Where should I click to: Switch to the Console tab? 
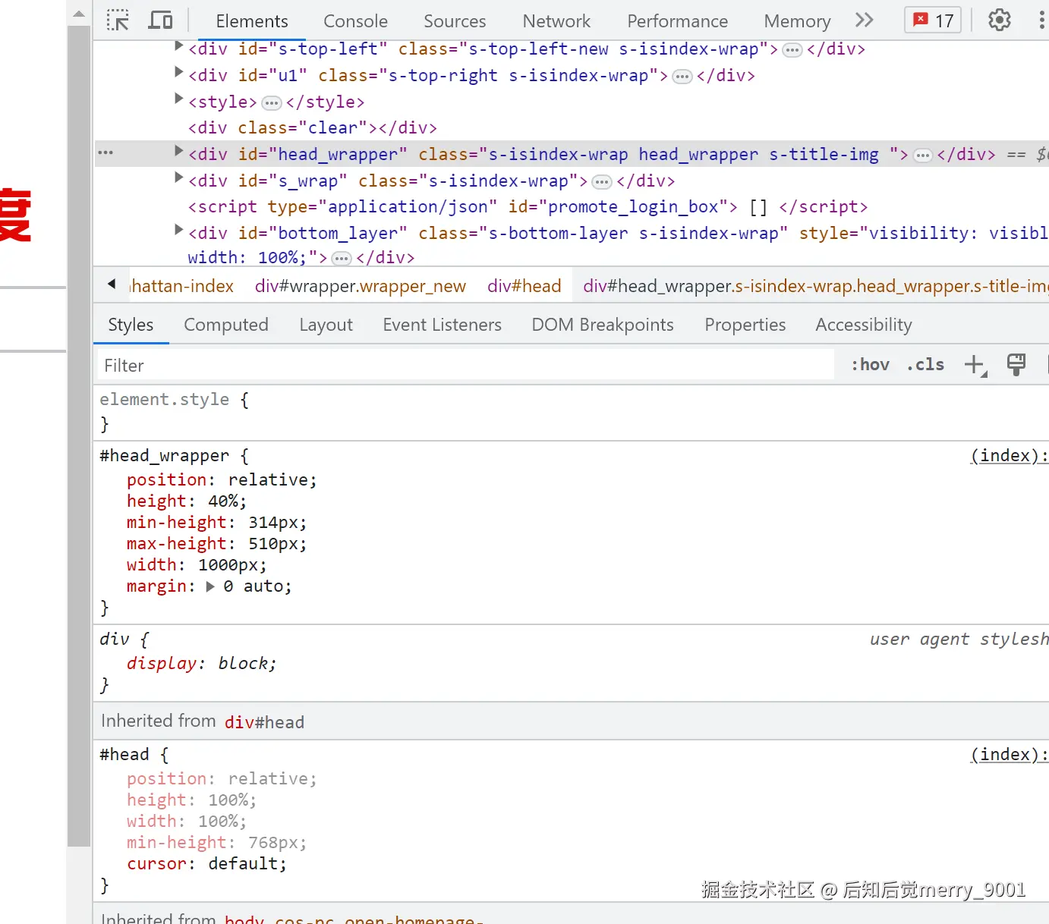pyautogui.click(x=355, y=21)
